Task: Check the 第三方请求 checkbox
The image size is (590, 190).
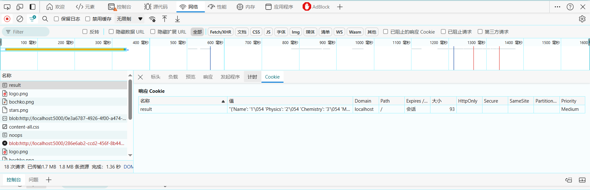Action: 480,32
